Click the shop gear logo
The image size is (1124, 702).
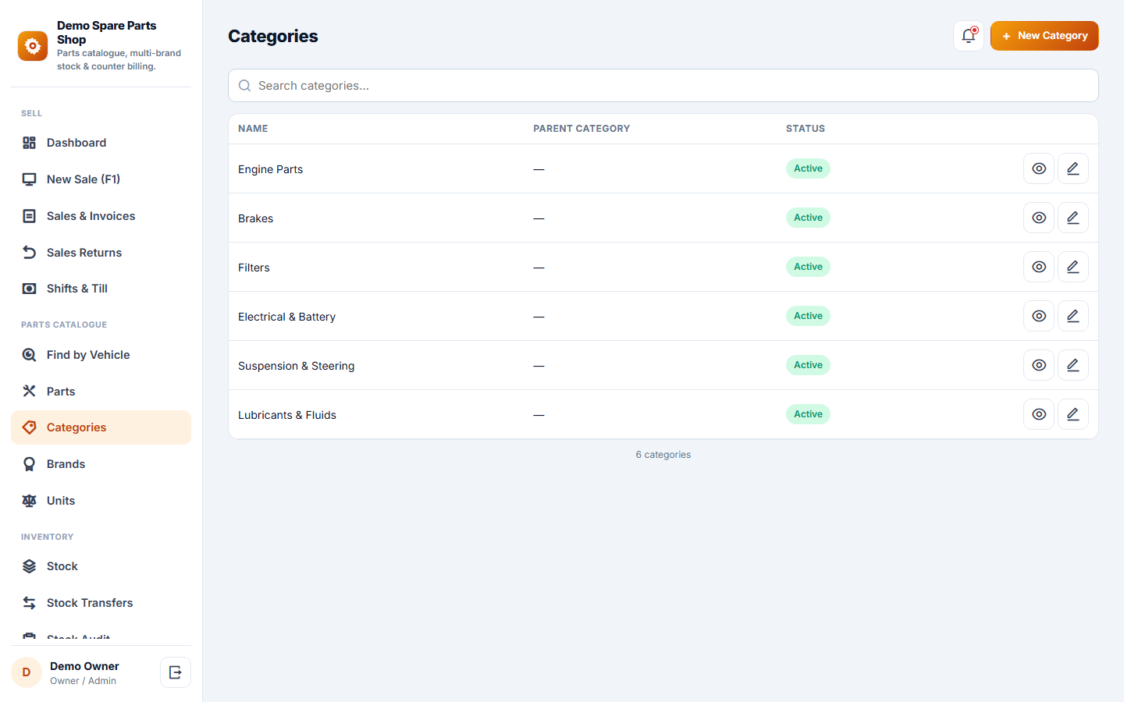coord(33,46)
